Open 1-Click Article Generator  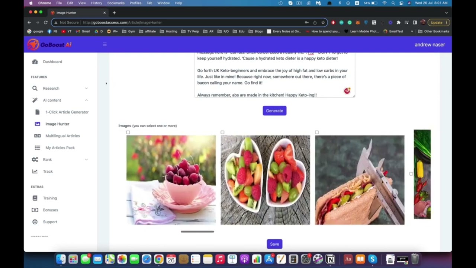coord(67,112)
